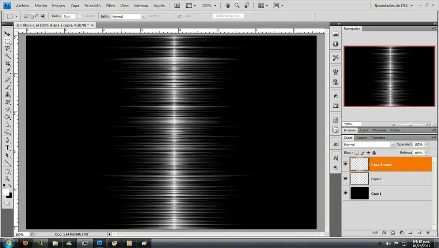Link layers using the chain icon
The height and width of the screenshot is (248, 439).
coord(375,232)
